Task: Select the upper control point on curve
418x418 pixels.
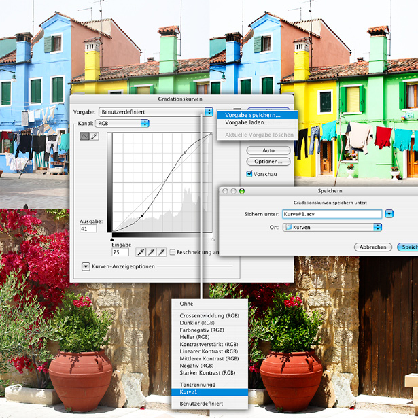Action: 185,152
